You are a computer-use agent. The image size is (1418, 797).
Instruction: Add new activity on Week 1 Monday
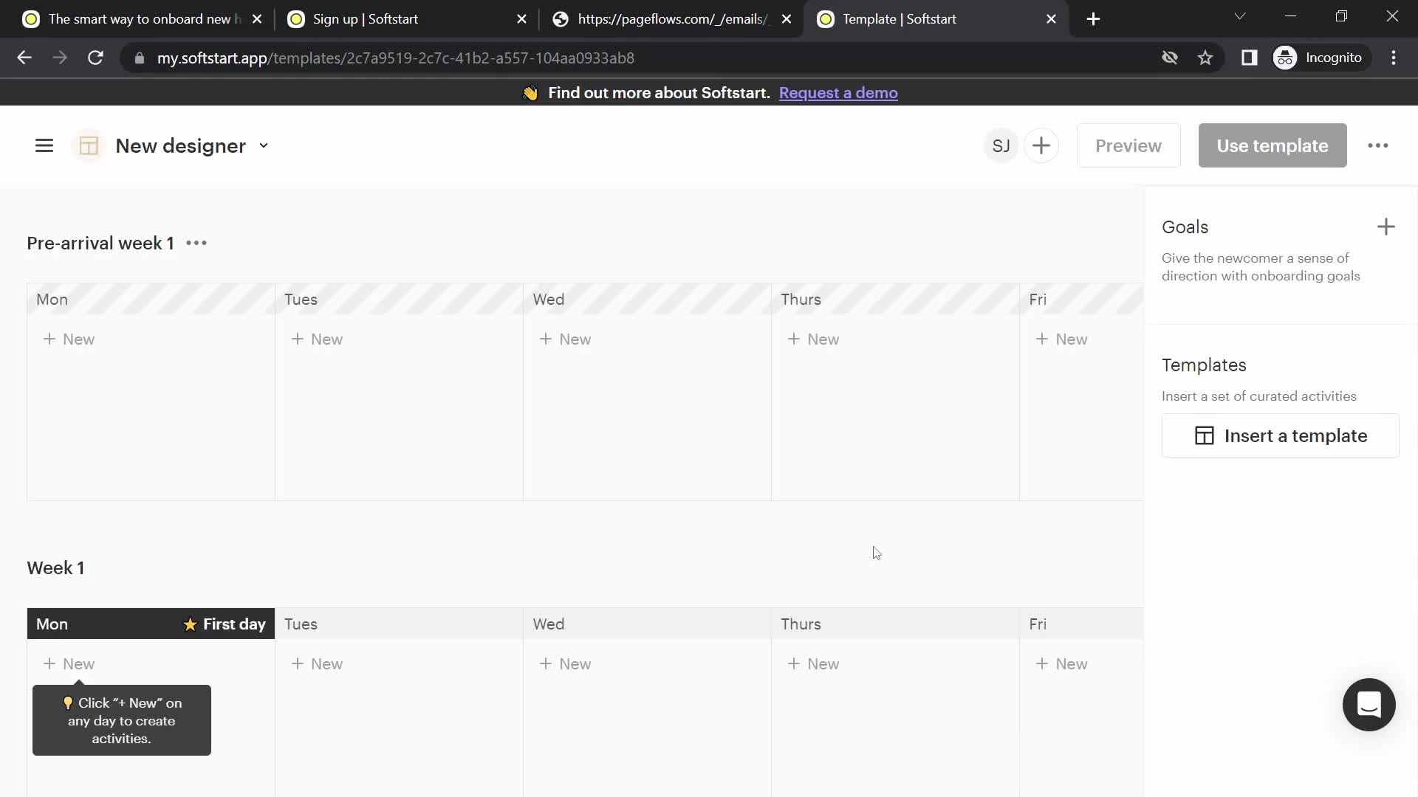pos(69,663)
